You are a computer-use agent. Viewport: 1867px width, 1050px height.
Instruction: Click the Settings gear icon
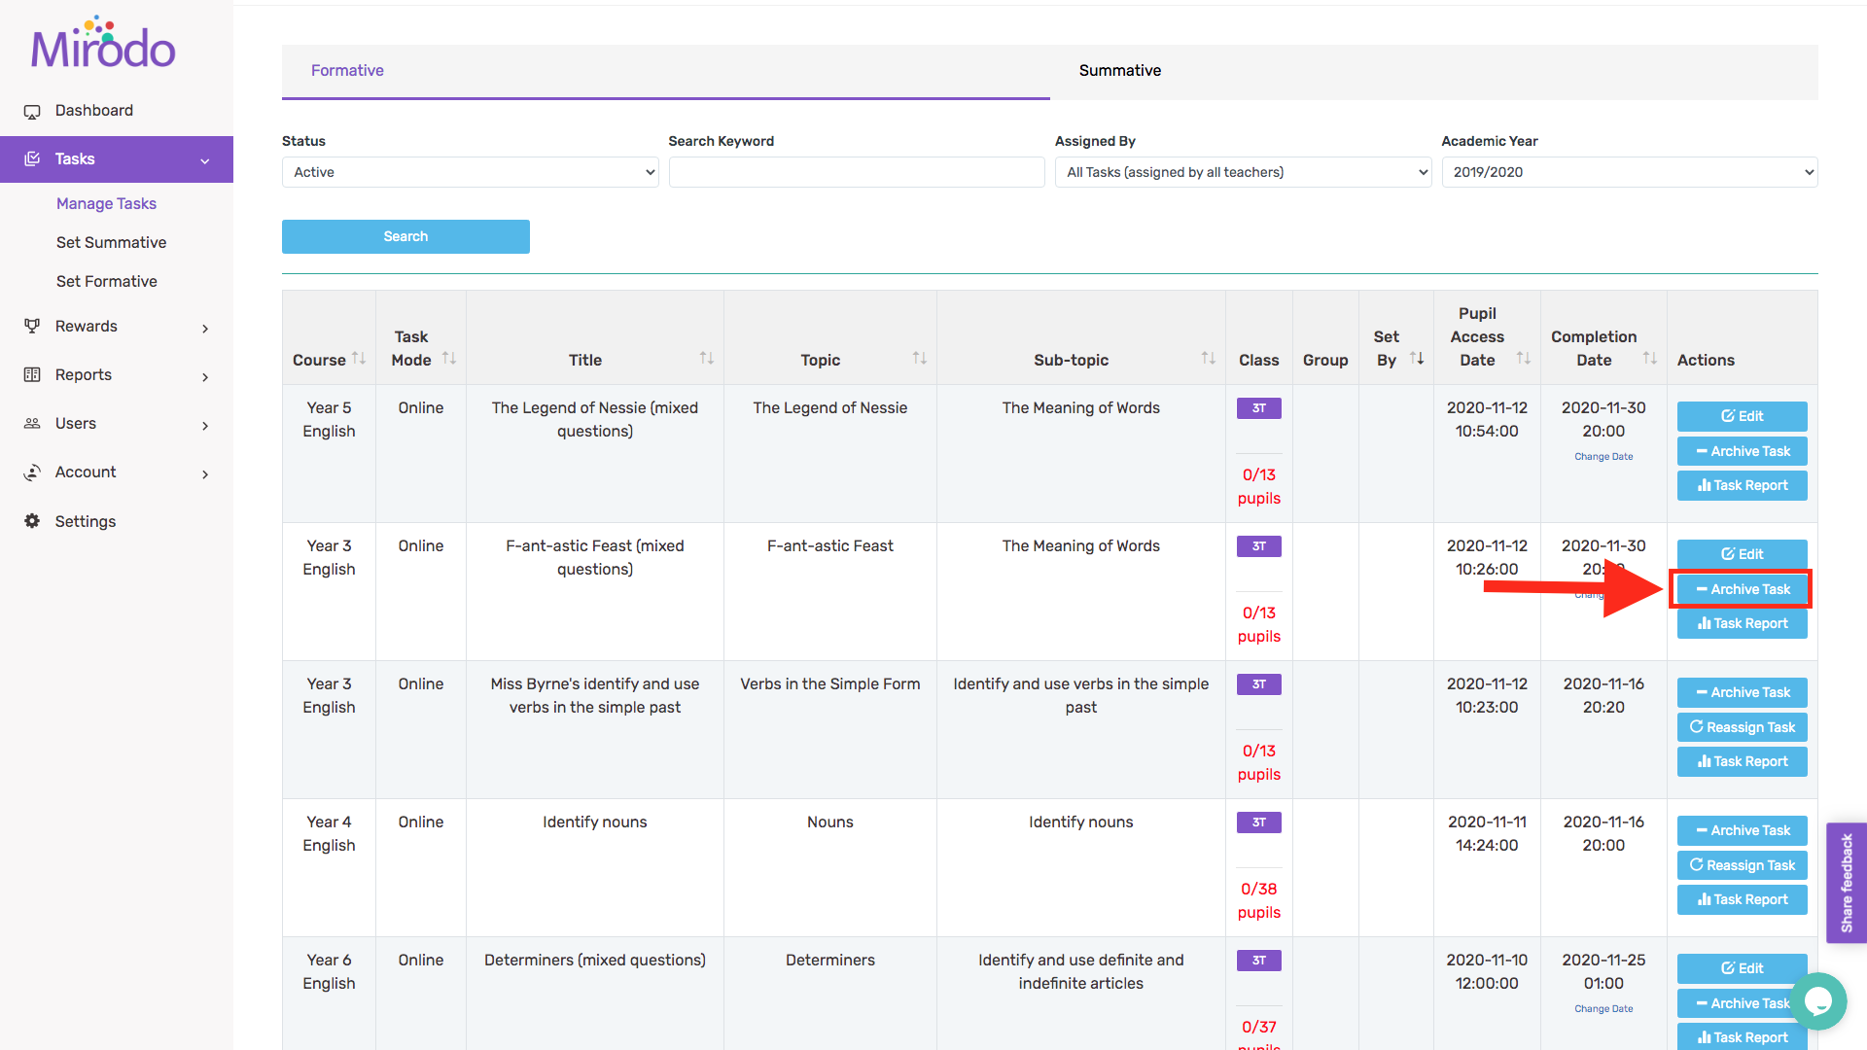[x=32, y=521]
